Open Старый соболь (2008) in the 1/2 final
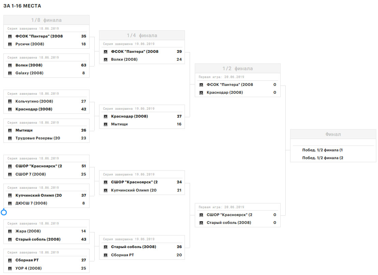This screenshot has height=275, width=378. 229,223
